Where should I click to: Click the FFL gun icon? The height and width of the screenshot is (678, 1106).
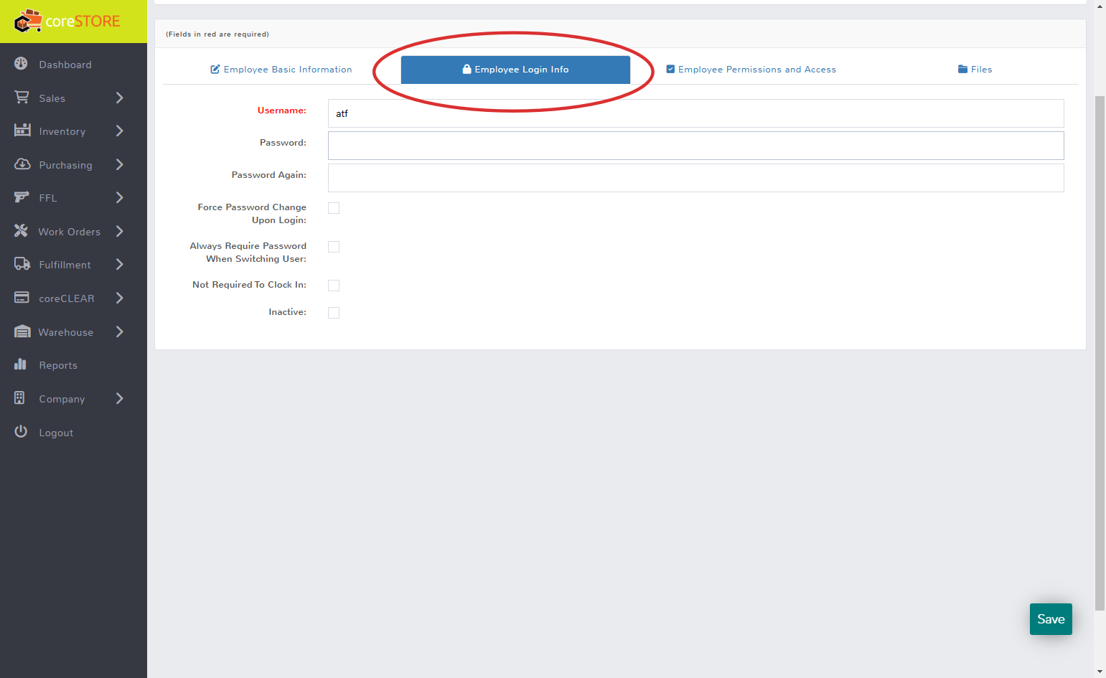[22, 197]
